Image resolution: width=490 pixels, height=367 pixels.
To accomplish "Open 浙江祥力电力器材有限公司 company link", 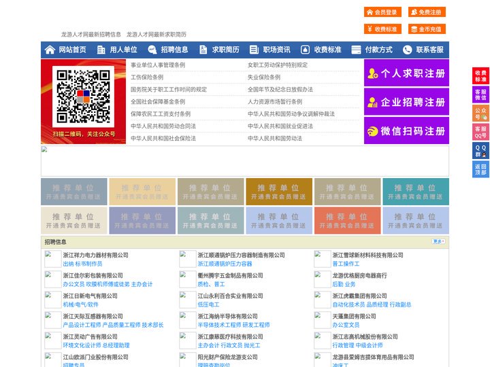I will [x=96, y=255].
